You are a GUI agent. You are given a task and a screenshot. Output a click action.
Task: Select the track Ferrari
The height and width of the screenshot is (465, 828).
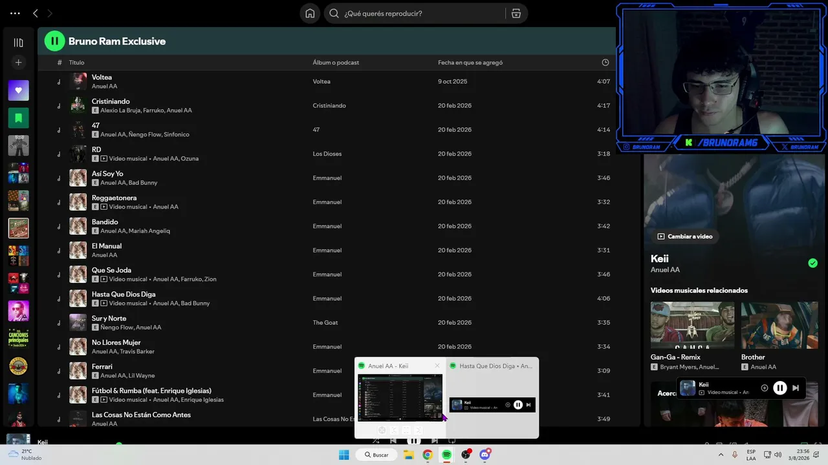(102, 367)
